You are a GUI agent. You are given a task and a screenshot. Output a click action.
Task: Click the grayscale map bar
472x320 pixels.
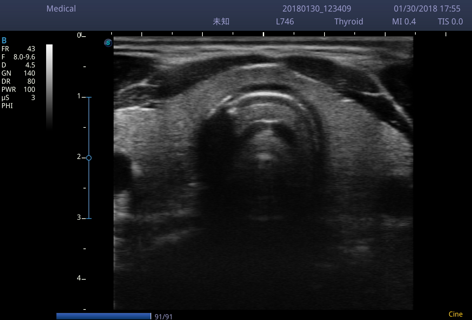point(49,87)
